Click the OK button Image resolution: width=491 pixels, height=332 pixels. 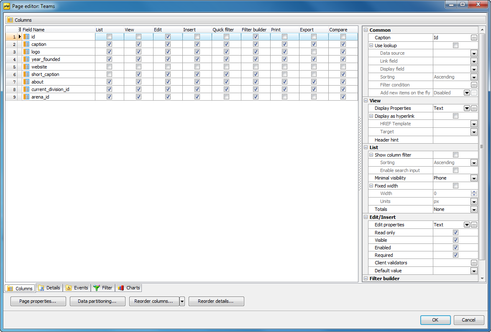[435, 320]
